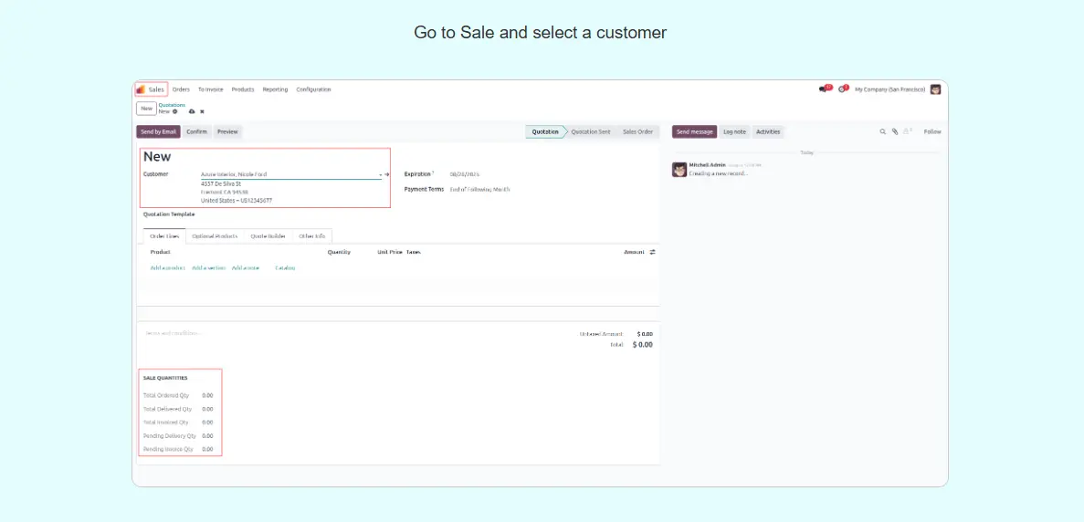Open the activities clock icon
Viewport: 1084px width, 522px height.
[x=843, y=89]
